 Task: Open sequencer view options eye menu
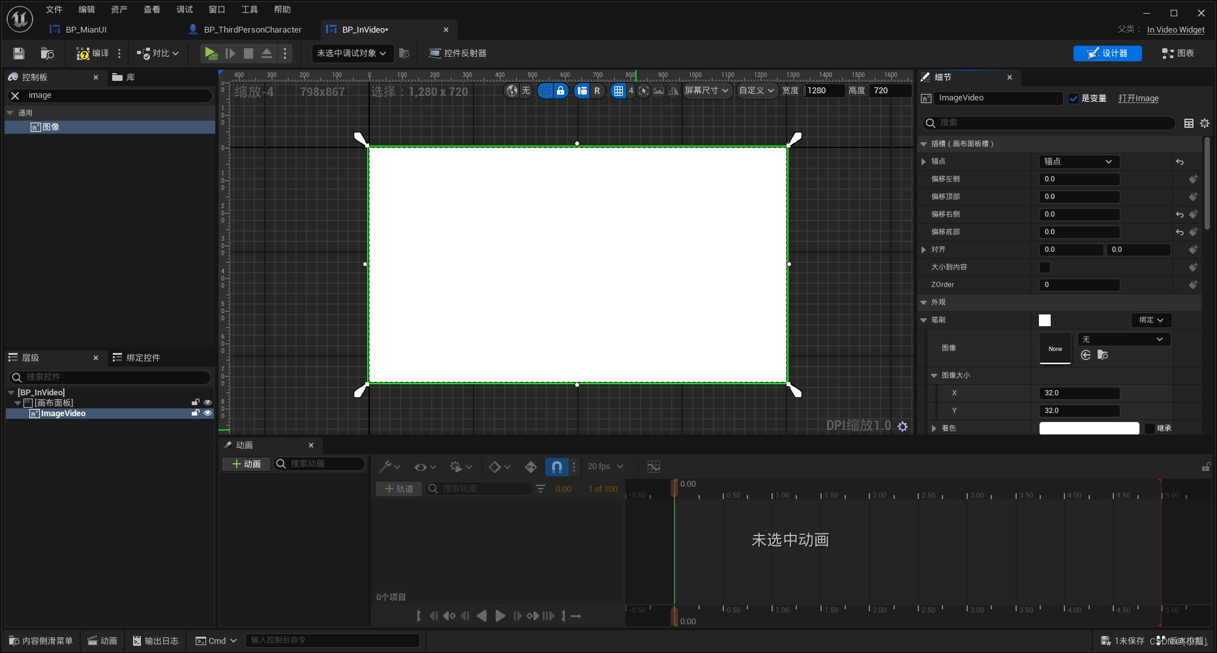(425, 466)
